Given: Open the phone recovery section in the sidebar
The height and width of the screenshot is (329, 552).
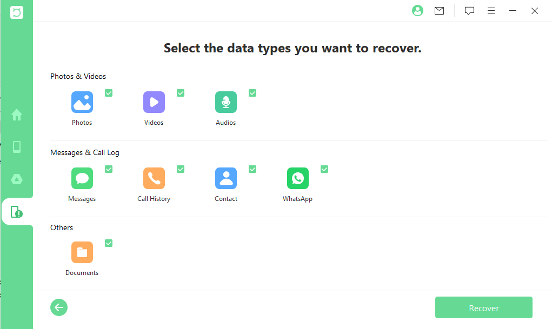Looking at the screenshot, I should [17, 146].
